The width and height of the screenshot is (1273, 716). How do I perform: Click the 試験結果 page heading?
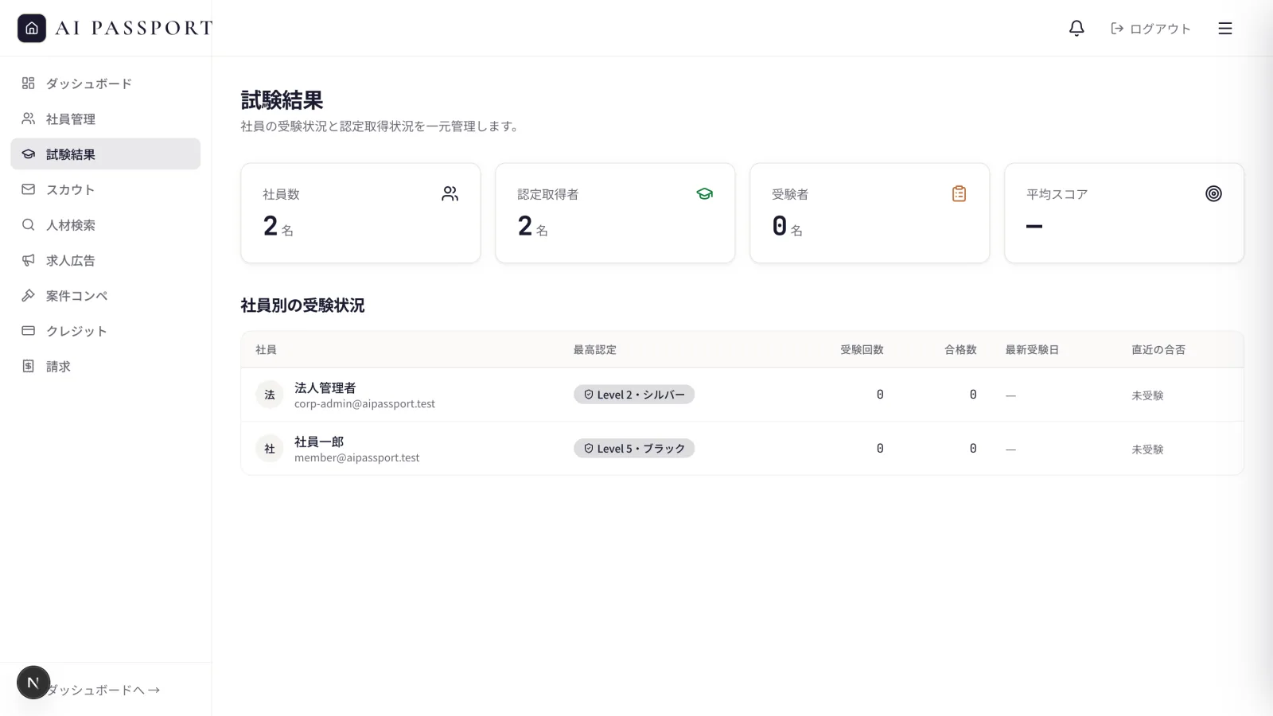[x=282, y=100]
